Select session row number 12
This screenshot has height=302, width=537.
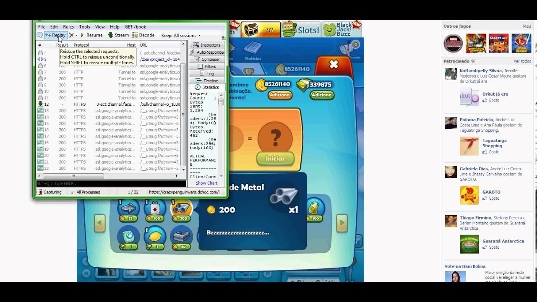[x=109, y=104]
